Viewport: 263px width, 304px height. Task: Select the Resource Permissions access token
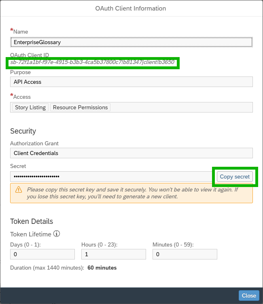tap(80, 107)
